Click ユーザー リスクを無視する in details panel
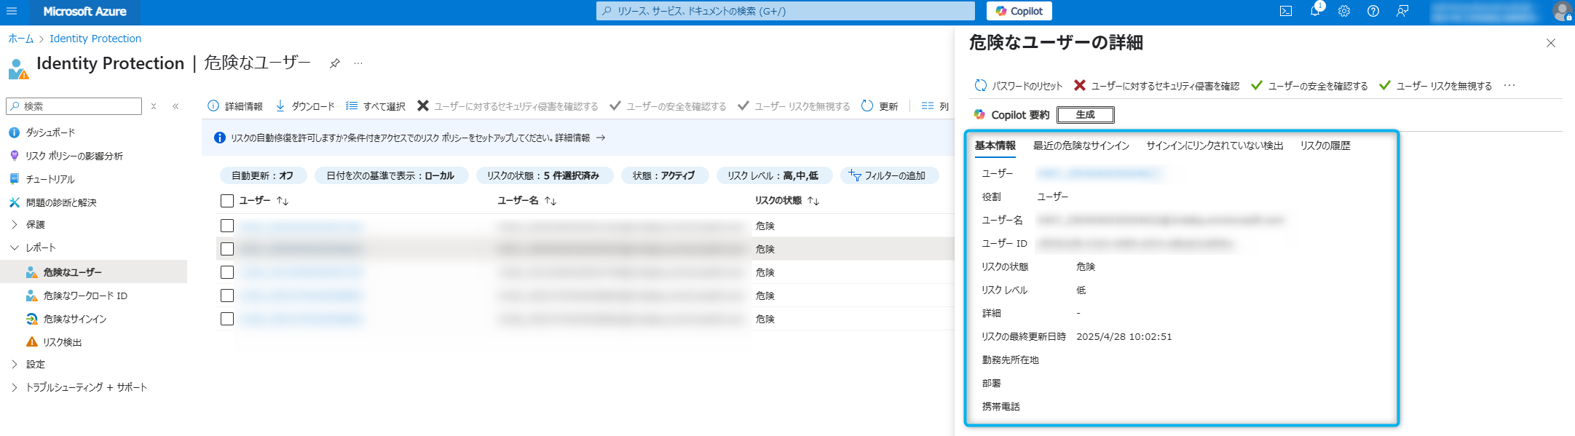 pyautogui.click(x=1435, y=86)
